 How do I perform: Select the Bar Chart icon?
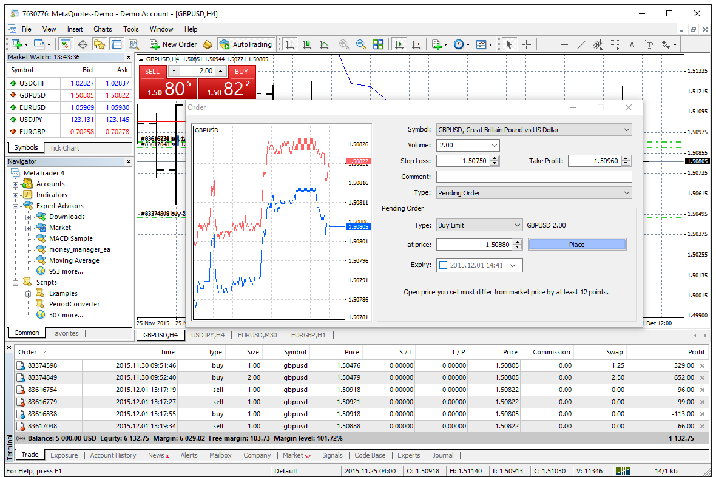point(289,44)
